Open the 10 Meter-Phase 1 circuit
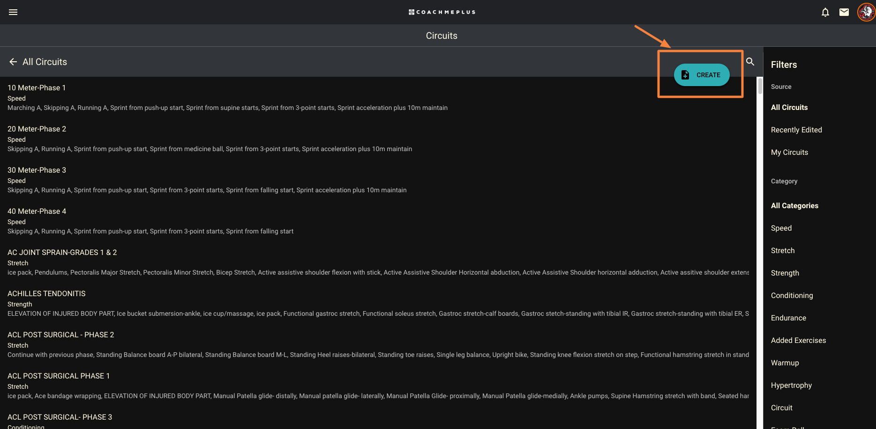876x429 pixels. pos(378,97)
